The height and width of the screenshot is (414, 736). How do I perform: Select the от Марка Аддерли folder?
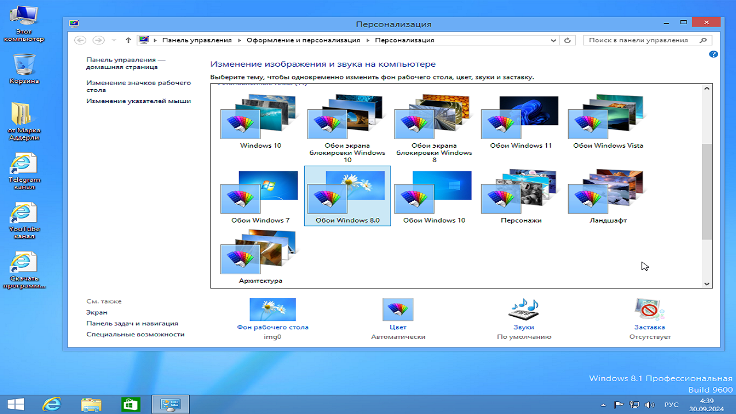point(24,122)
